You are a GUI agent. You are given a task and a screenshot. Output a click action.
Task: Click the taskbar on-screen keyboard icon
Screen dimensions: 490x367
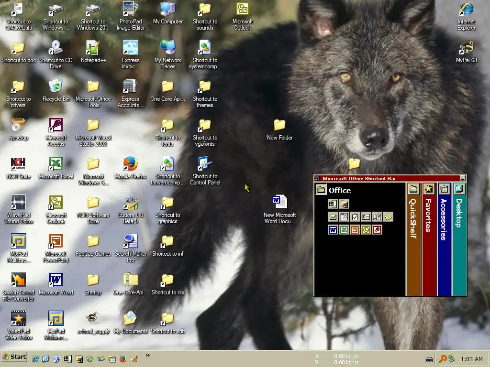(x=429, y=359)
